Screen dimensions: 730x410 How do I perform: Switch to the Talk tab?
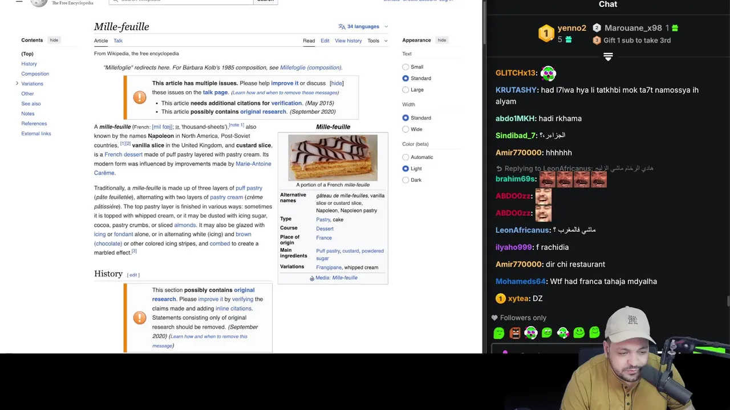click(118, 40)
